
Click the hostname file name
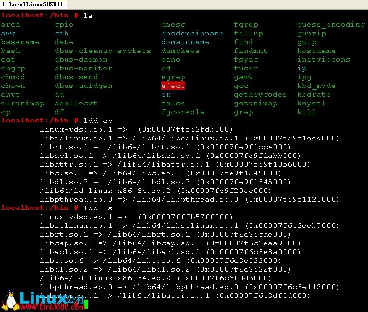[x=317, y=51]
